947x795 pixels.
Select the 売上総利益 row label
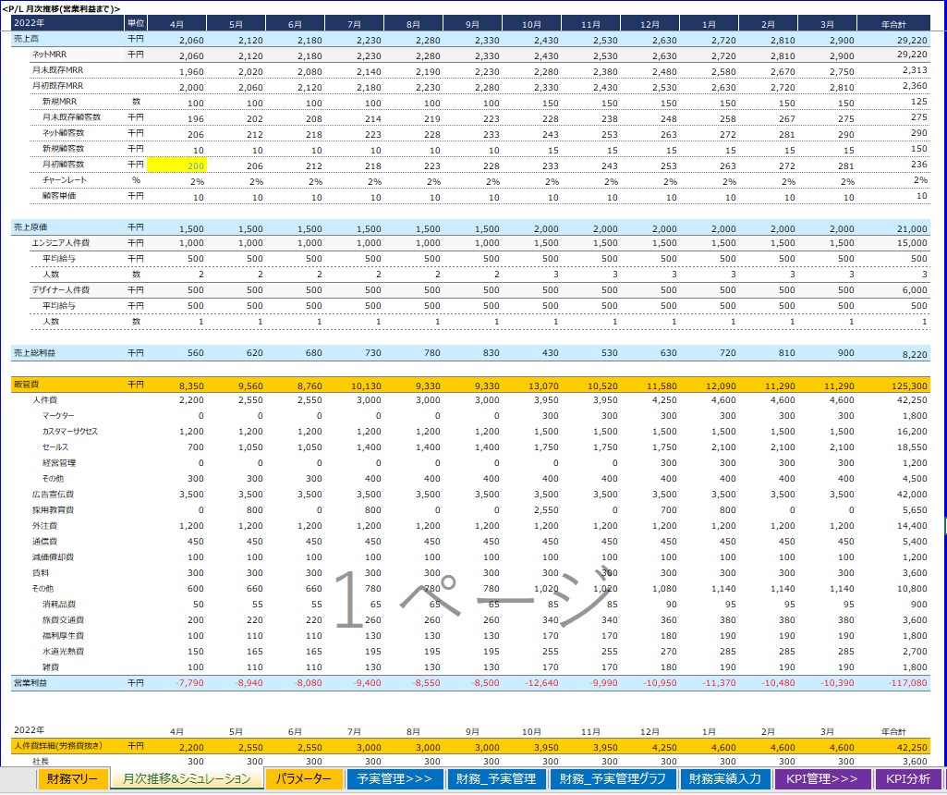tap(34, 353)
